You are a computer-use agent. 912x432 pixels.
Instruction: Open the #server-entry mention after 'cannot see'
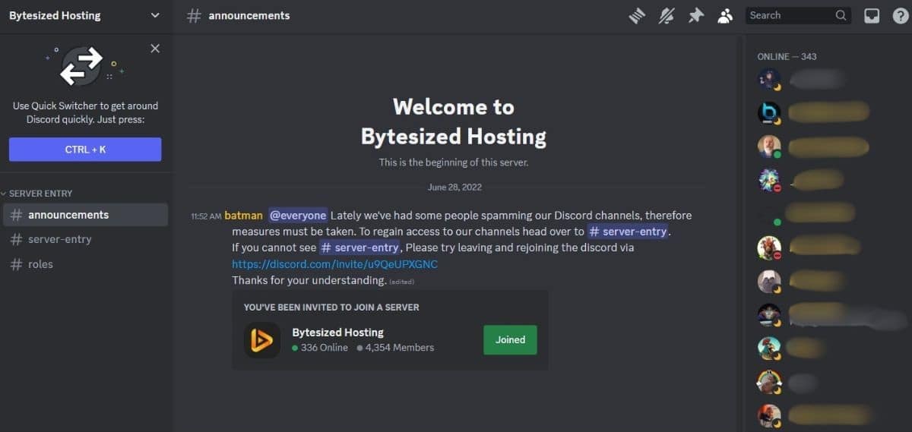click(360, 248)
